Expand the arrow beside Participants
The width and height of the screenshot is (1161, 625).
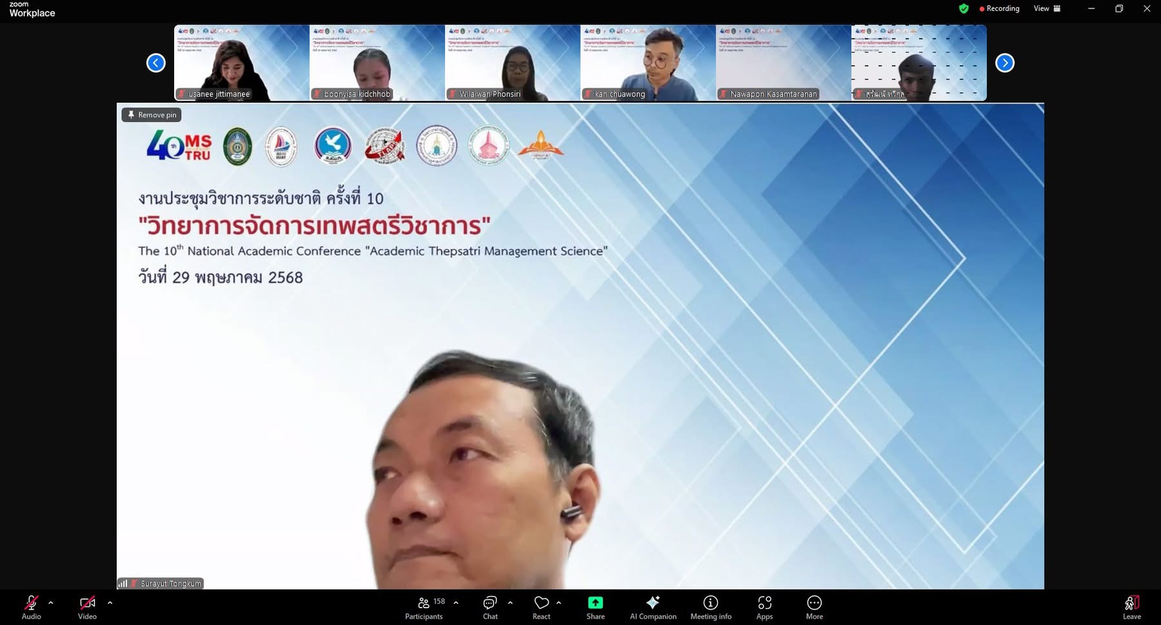pos(456,602)
